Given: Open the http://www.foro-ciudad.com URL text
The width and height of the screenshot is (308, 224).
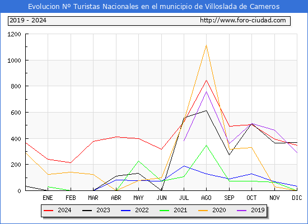Looking at the screenshot, I should point(243,20).
